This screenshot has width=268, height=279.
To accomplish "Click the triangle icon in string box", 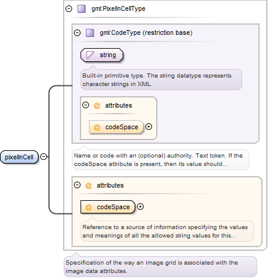I will 90,55.
